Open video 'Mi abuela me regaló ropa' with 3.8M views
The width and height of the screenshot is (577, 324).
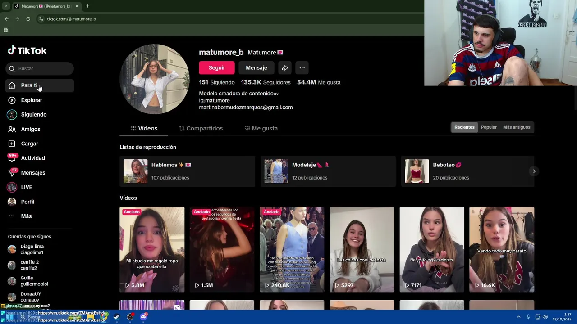click(x=152, y=249)
